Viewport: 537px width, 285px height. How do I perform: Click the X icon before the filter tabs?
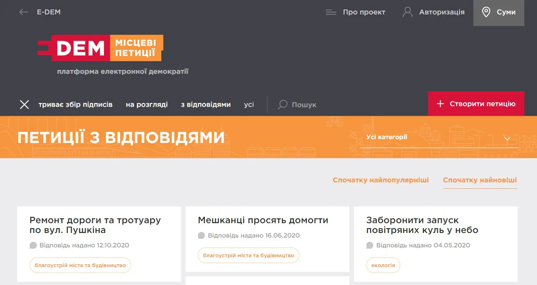coord(24,104)
